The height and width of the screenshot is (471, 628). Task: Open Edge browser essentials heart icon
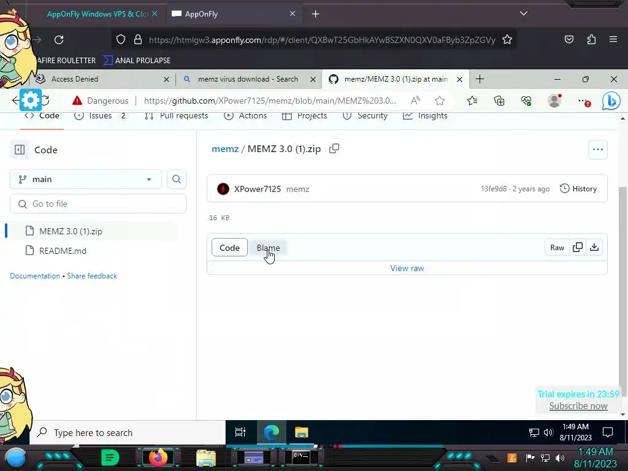(526, 101)
